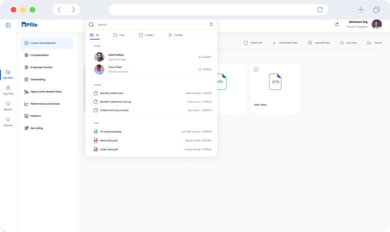The image size is (390, 232).
Task: Reload the page with the refresh icon
Action: pos(320,10)
